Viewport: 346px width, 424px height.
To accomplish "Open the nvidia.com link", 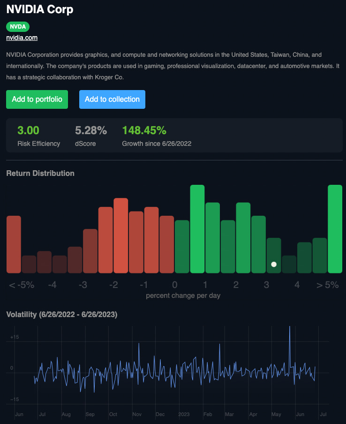I will [22, 38].
